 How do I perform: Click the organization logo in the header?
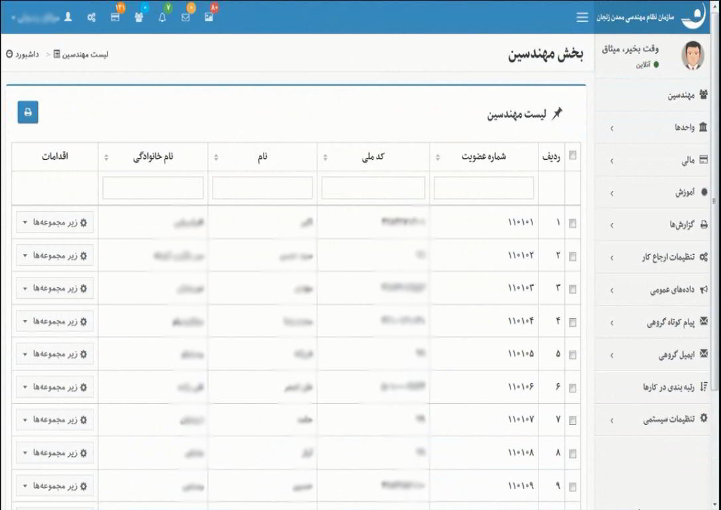coord(694,17)
